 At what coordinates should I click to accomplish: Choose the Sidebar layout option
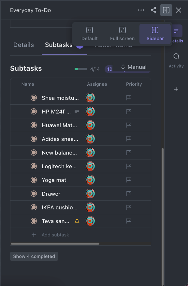155,34
